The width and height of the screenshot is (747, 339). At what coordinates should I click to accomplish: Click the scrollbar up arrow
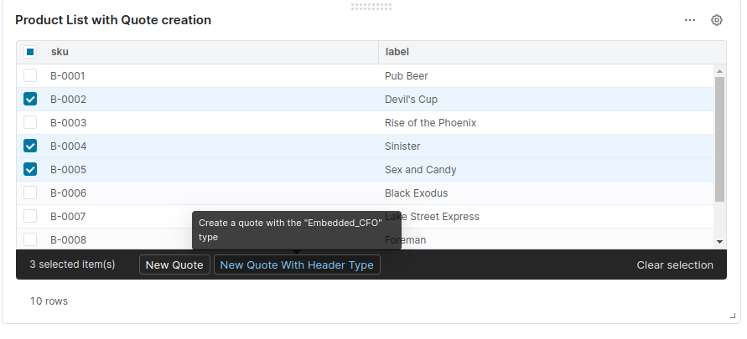719,71
